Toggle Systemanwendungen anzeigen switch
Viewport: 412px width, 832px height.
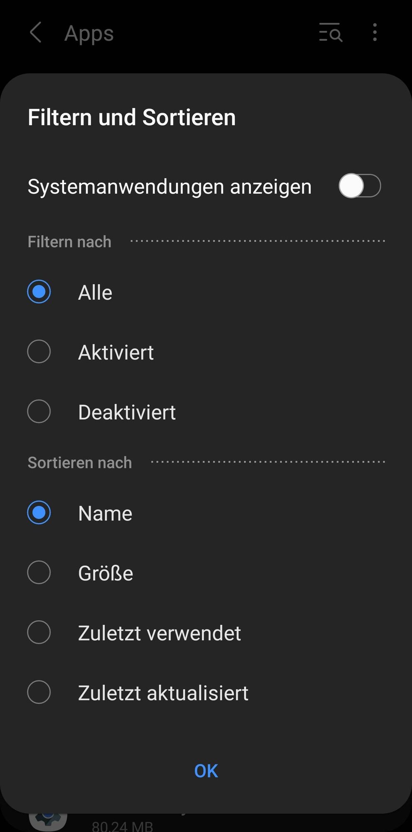click(x=359, y=186)
